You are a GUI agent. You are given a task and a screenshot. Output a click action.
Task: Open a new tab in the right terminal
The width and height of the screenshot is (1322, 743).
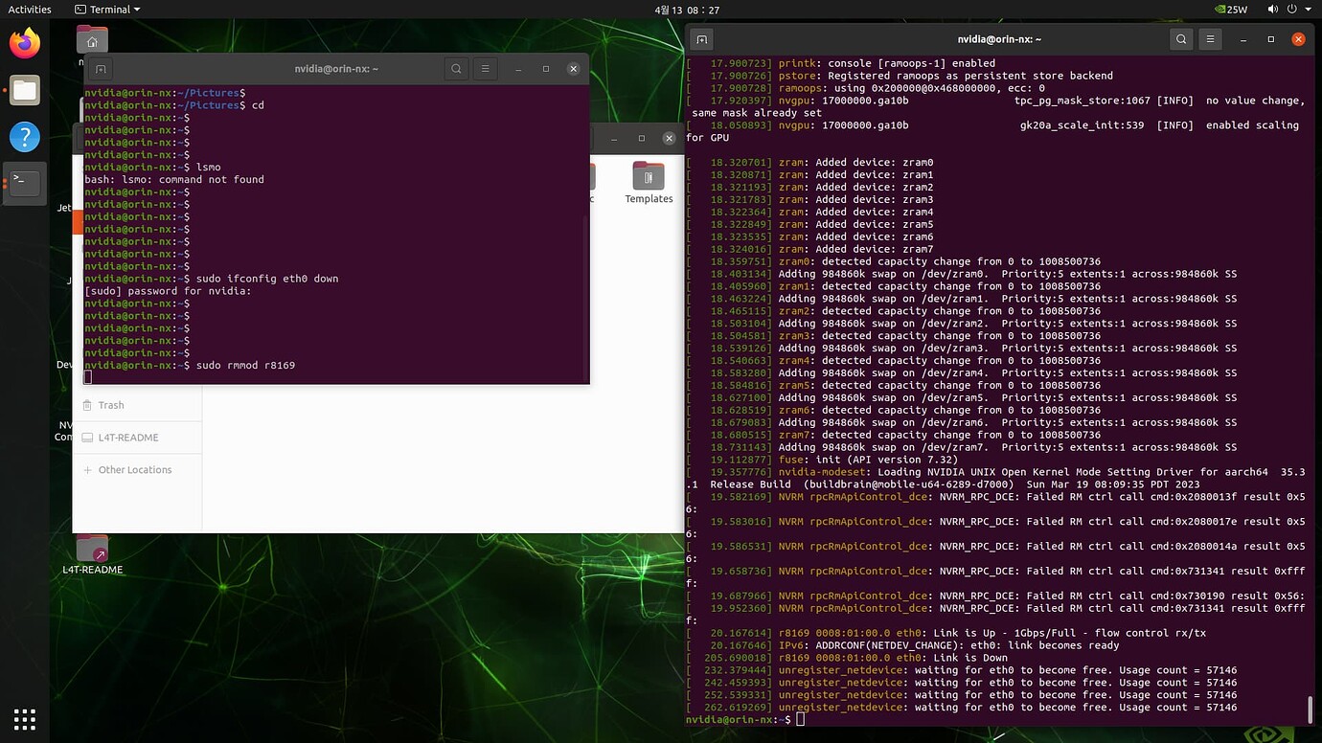[x=700, y=39]
